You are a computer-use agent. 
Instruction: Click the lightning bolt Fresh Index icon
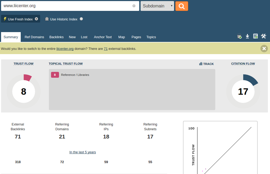tap(5, 19)
